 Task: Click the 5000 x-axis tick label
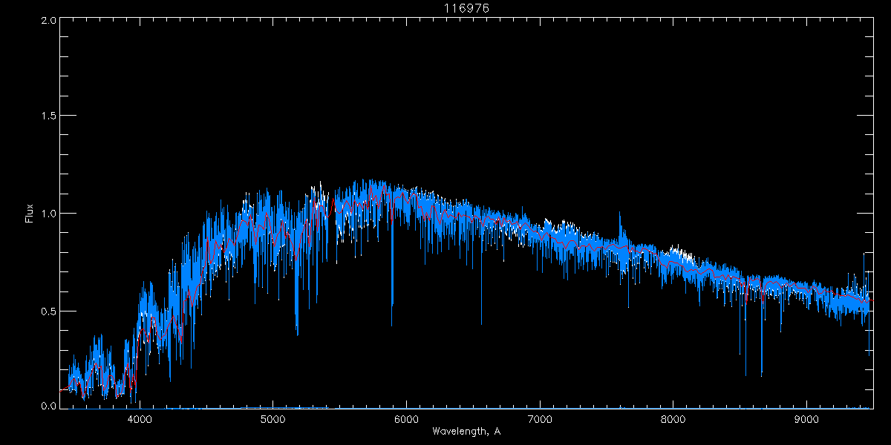[x=273, y=420]
